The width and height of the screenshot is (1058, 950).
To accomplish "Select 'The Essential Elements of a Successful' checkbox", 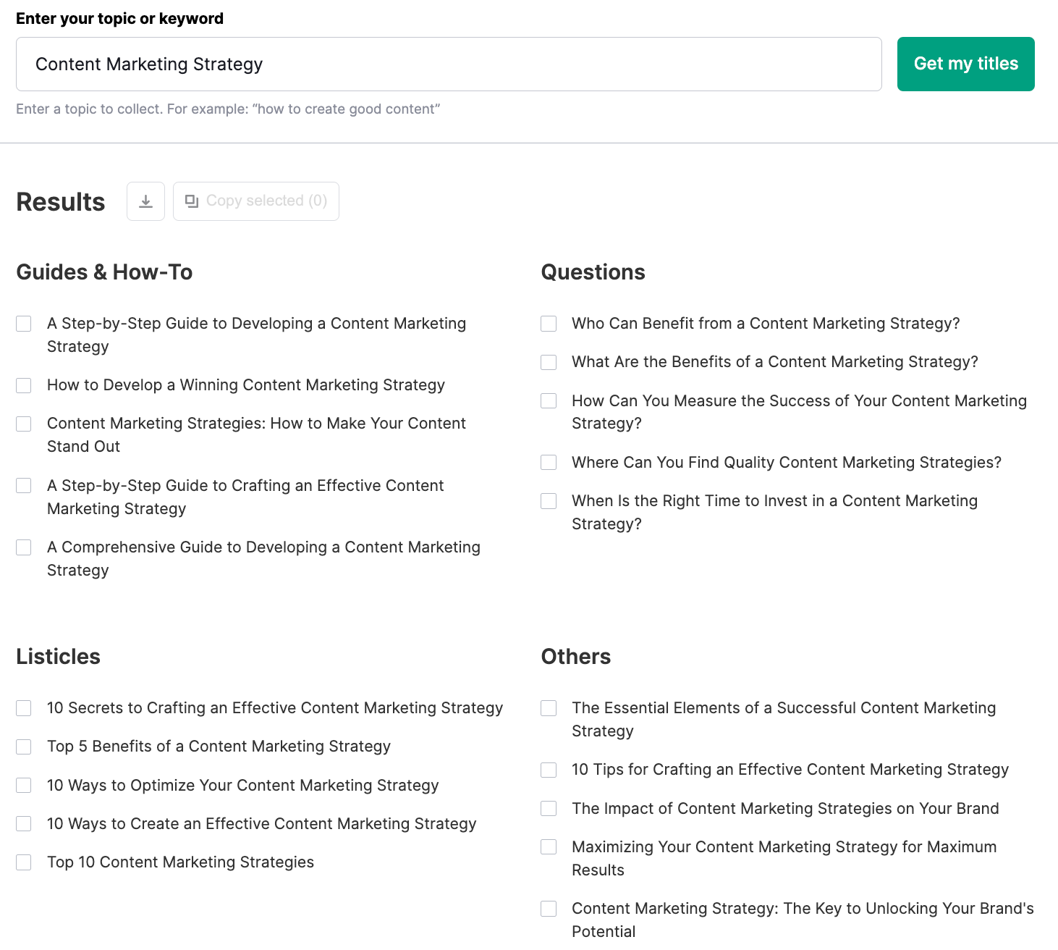I will [549, 708].
